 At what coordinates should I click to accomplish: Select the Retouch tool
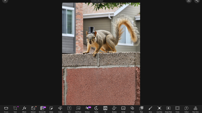(33, 109)
